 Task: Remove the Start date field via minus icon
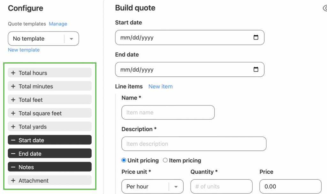pyautogui.click(x=13, y=140)
